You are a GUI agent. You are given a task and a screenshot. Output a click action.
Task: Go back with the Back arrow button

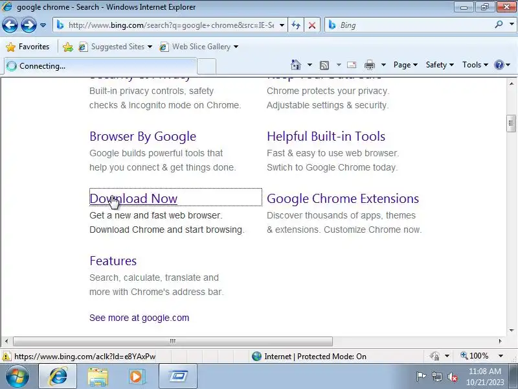(10, 25)
